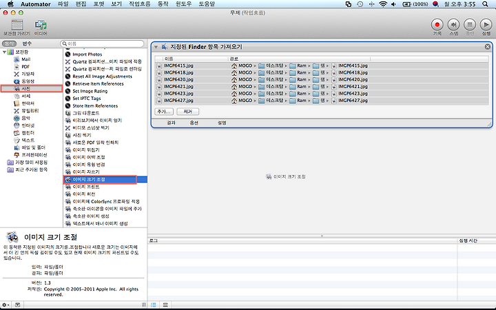496x310 pixels.
Task: Click the 제거 button
Action: coord(188,112)
